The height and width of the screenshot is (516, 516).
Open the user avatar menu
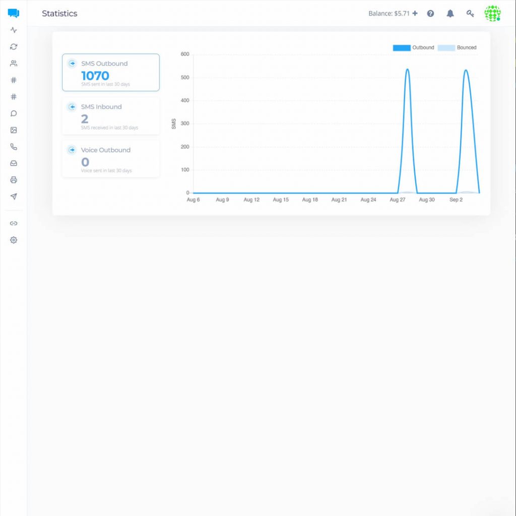[492, 14]
